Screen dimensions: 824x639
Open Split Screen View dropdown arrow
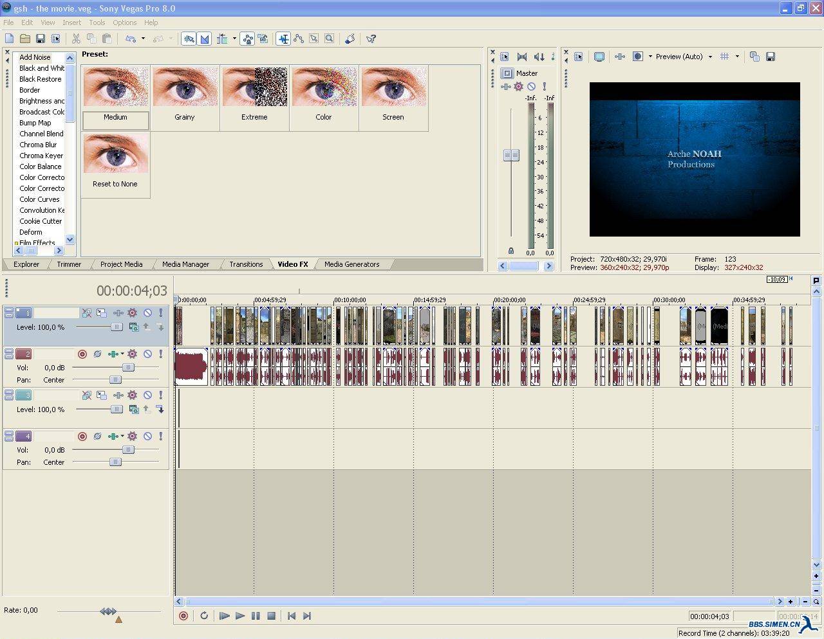click(650, 57)
